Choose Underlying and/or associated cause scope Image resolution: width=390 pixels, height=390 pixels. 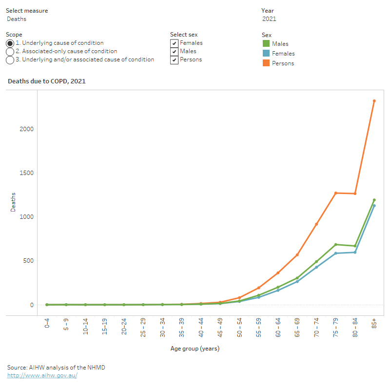pos(10,60)
